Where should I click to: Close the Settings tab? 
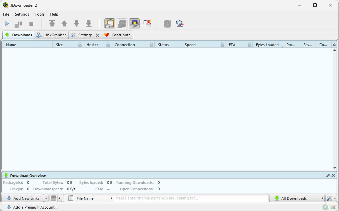(98, 35)
